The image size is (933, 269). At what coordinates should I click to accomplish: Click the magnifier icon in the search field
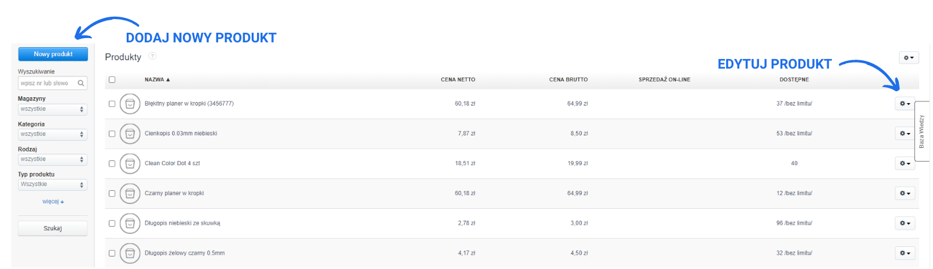(x=81, y=84)
